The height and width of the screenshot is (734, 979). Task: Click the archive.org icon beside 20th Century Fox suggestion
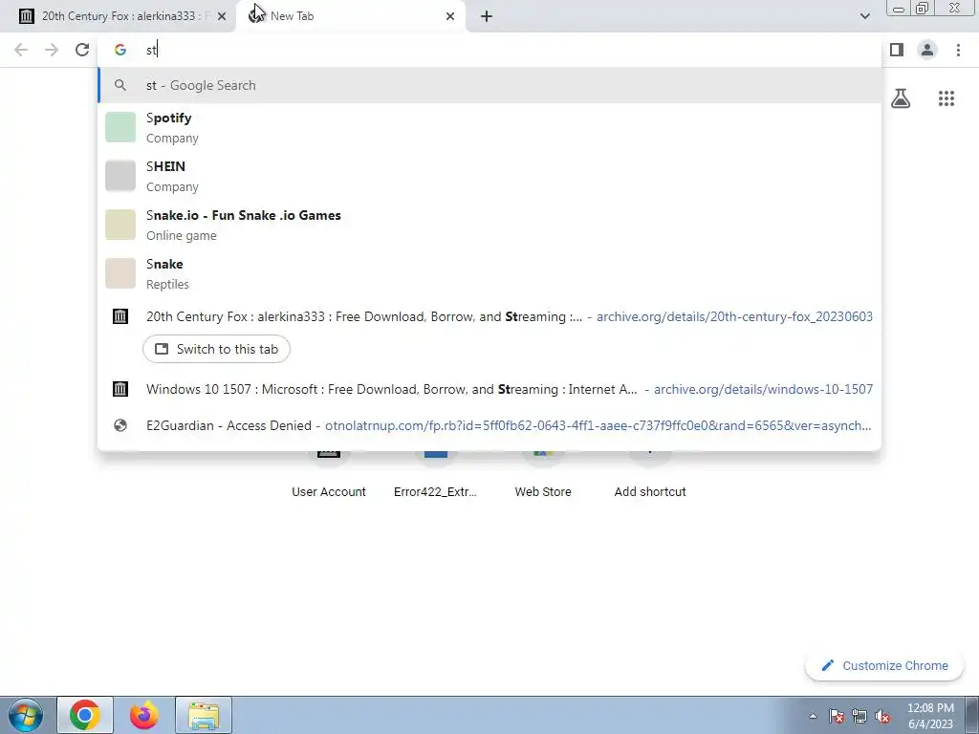point(120,316)
